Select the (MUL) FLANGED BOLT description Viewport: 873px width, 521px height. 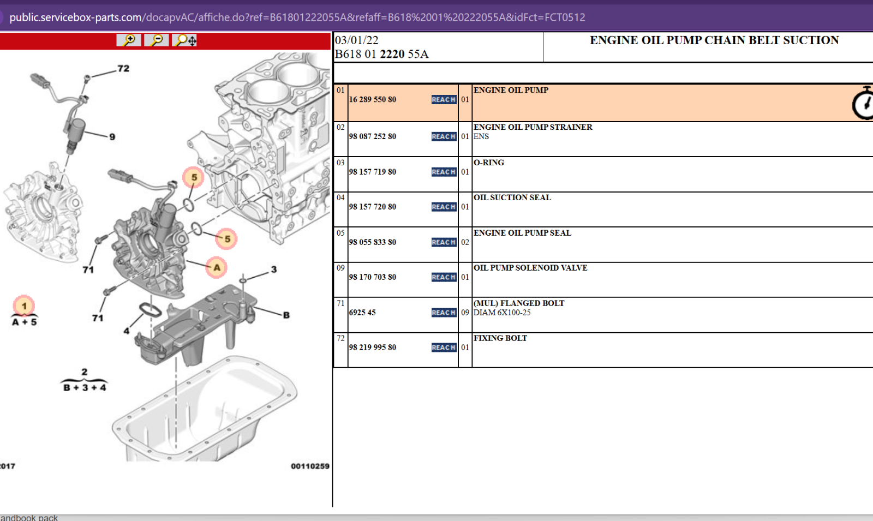coord(519,303)
